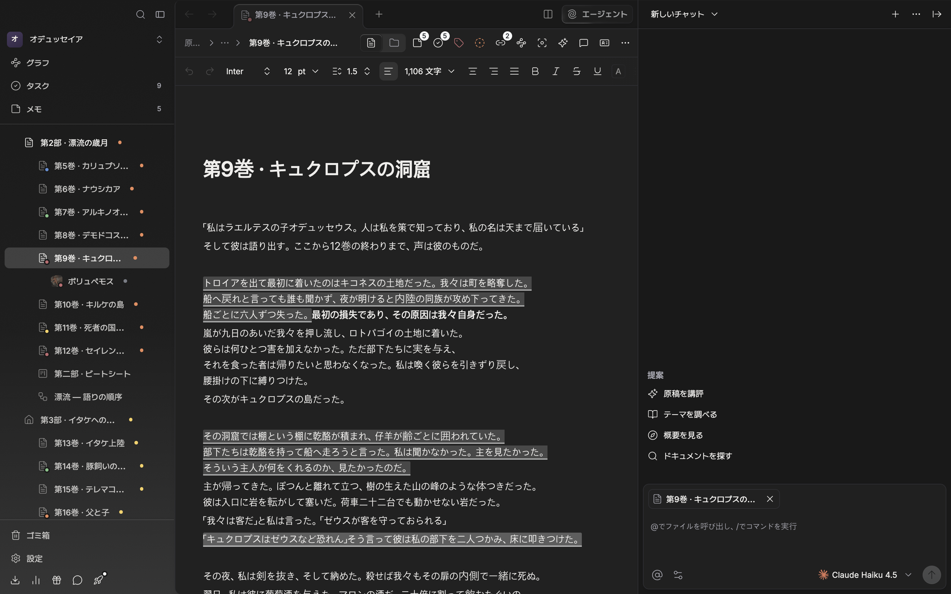Viewport: 951px width, 594px height.
Task: Expand the 新しいチャット dropdown
Action: point(684,15)
